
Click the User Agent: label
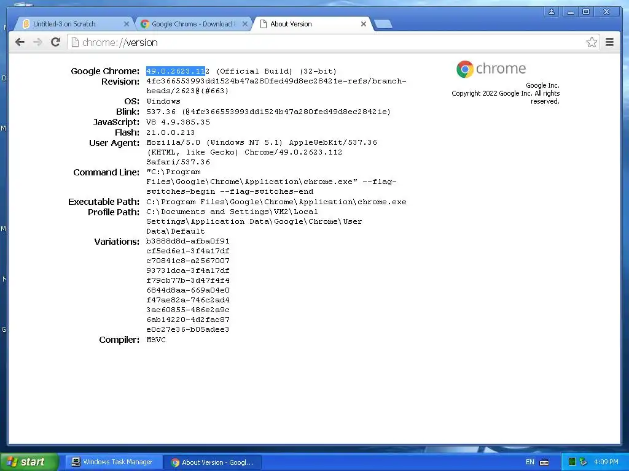114,143
